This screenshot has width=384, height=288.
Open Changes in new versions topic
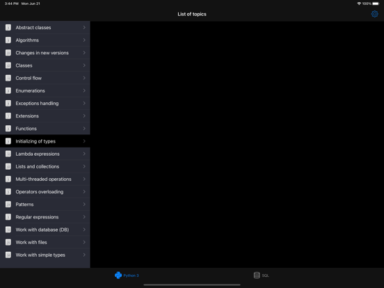[x=45, y=53]
